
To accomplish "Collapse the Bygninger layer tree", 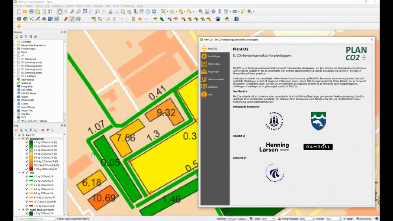I will click(x=19, y=139).
